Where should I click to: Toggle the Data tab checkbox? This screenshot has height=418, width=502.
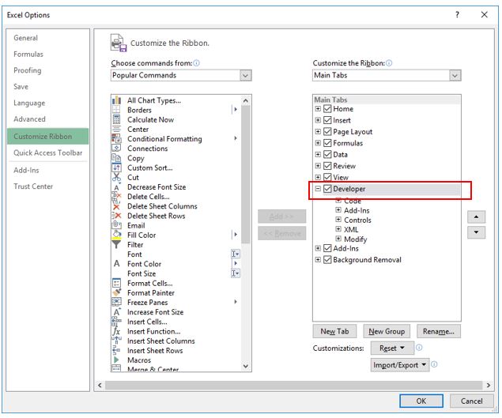[327, 155]
